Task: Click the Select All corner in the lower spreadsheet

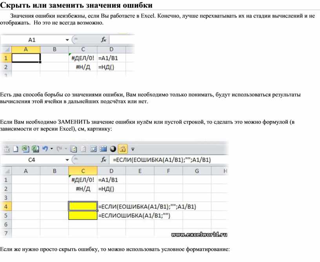Action: click(6, 171)
